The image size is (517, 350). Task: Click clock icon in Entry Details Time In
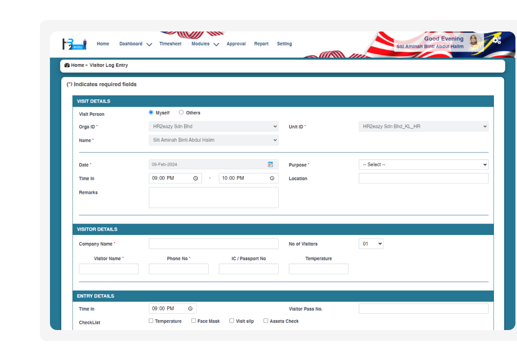pyautogui.click(x=190, y=309)
